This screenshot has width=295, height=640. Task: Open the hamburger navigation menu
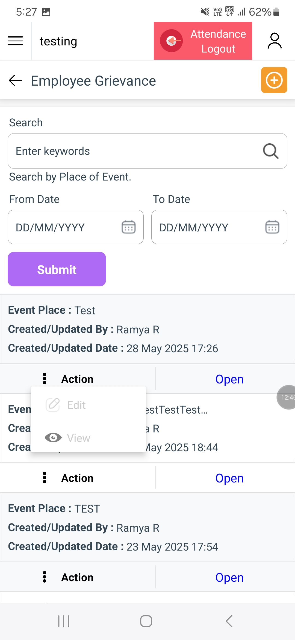pos(15,41)
